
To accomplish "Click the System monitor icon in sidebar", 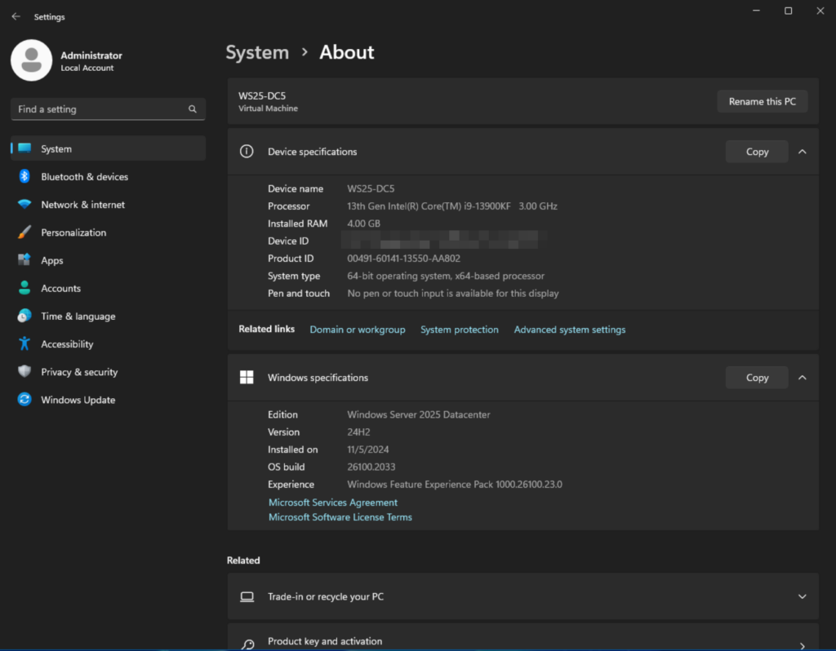I will [24, 148].
